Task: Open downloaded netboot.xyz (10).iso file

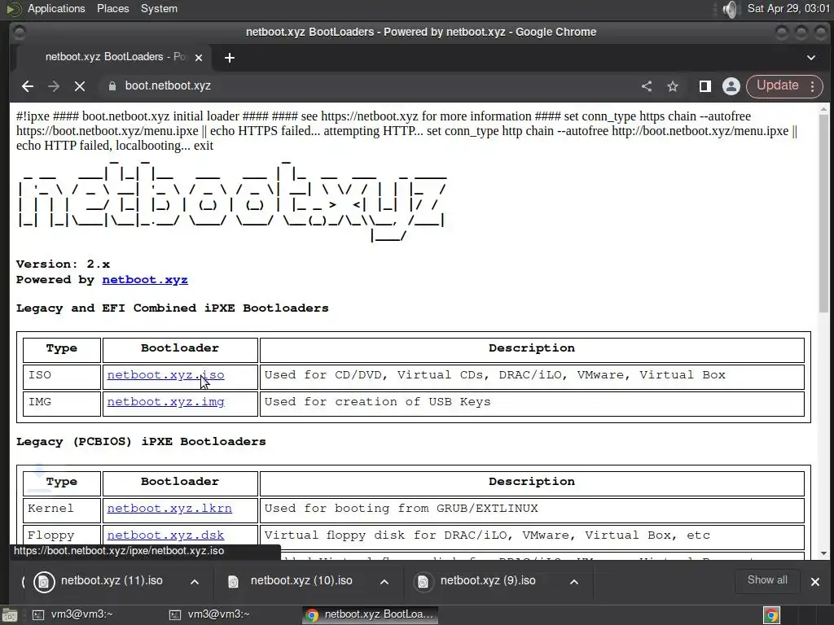Action: 290,581
